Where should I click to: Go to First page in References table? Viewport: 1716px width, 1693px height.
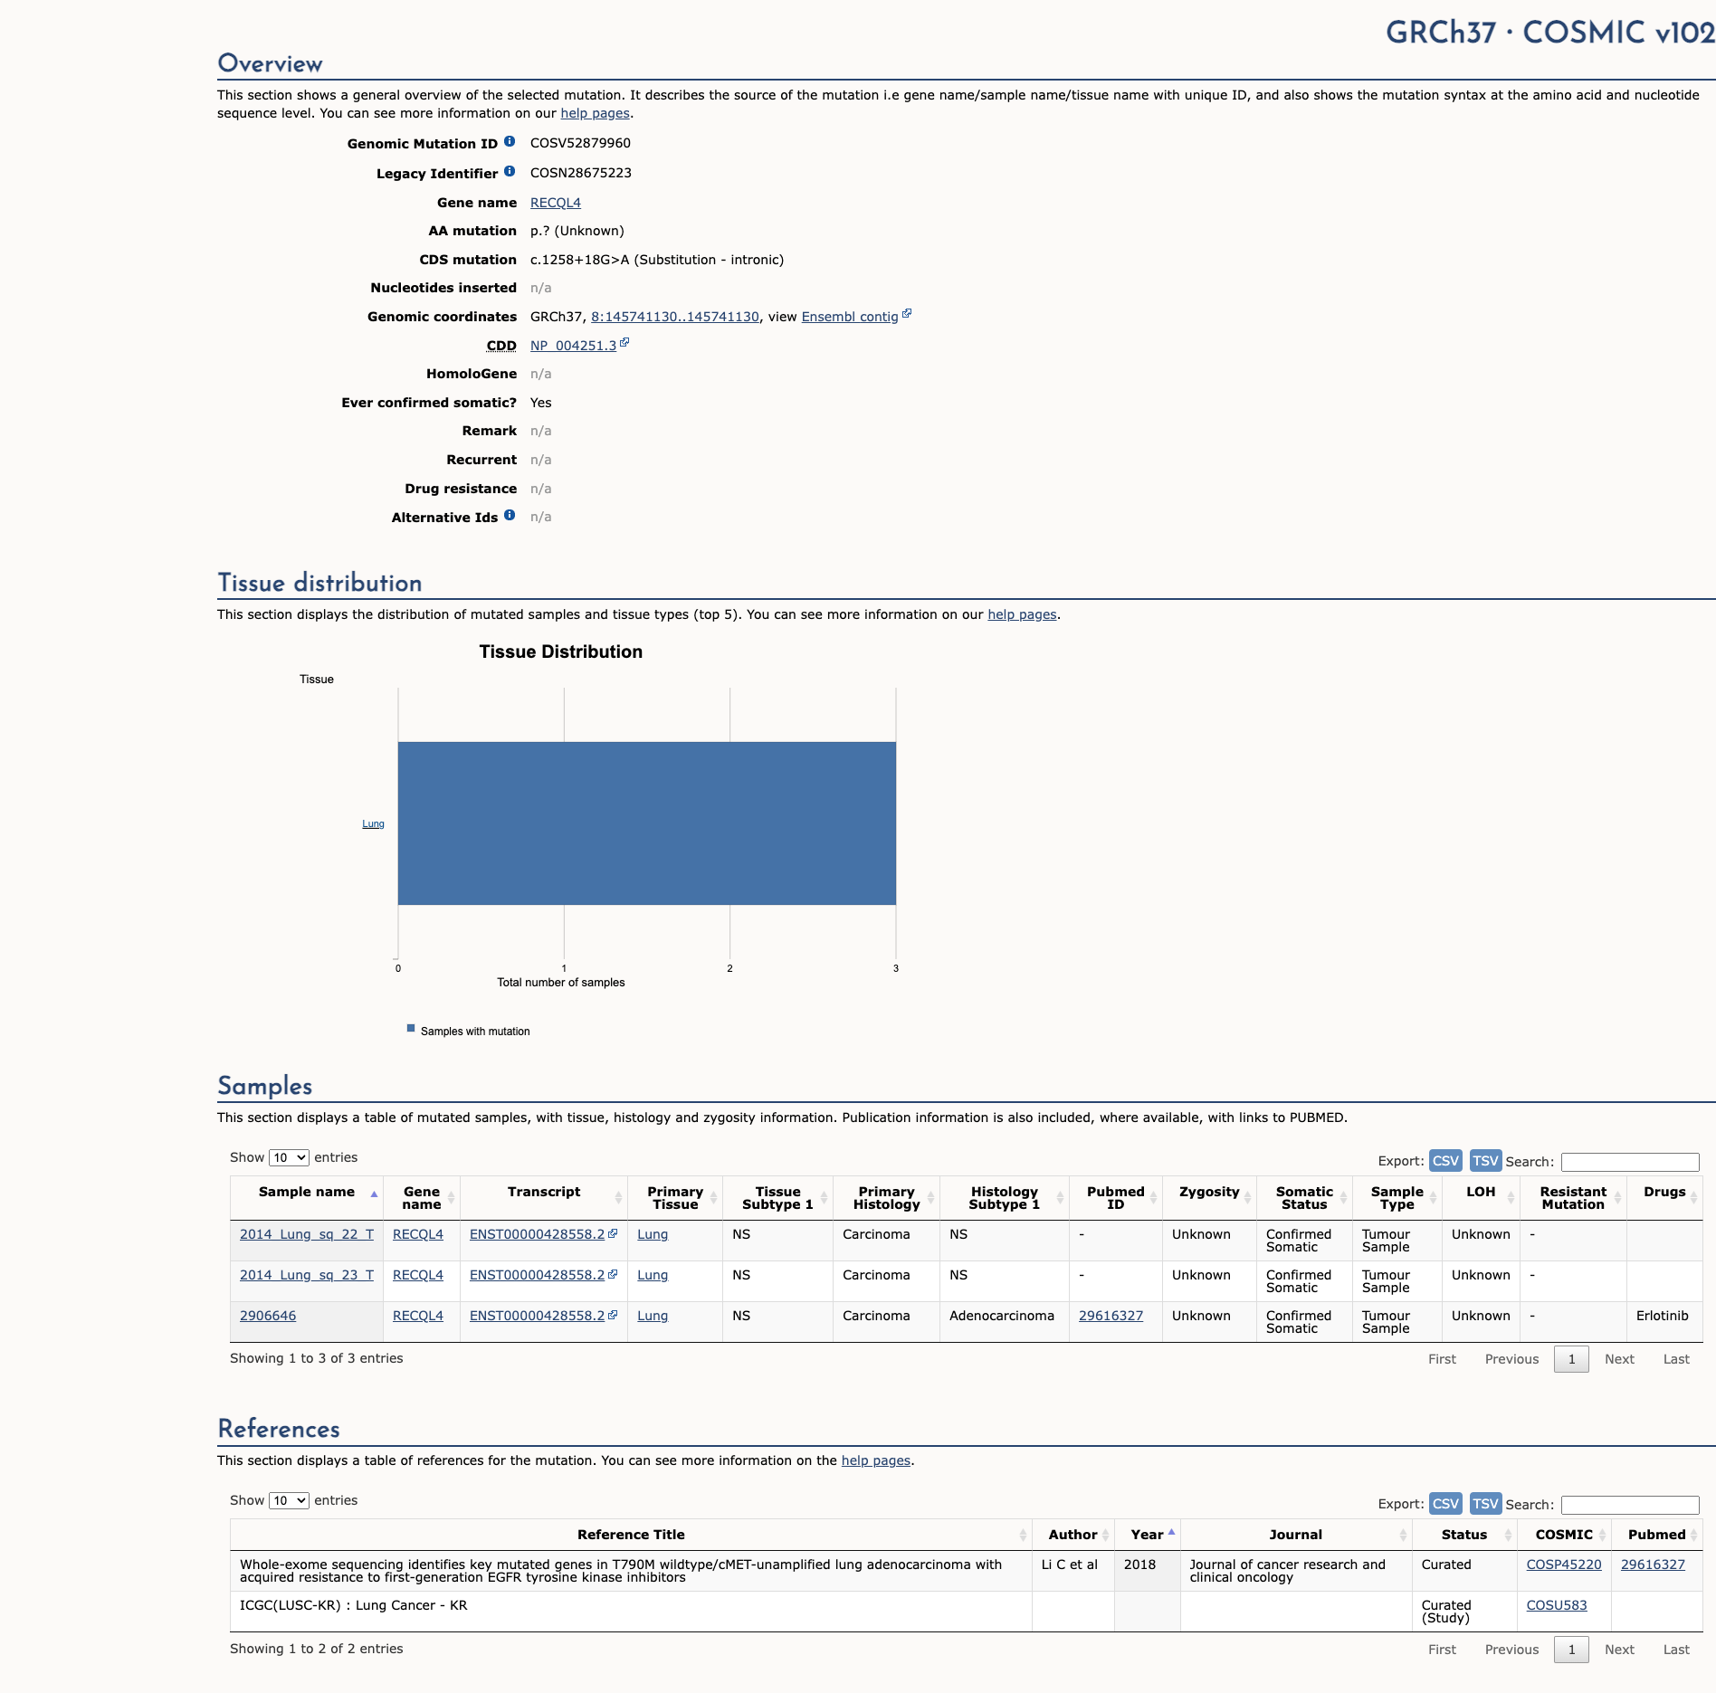[x=1442, y=1650]
